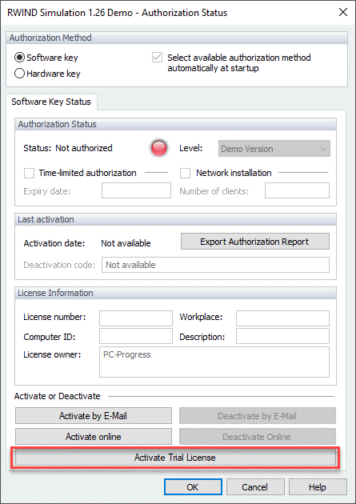Click Deactivate Online button
Viewport: 356px width, 504px height.
tap(258, 437)
